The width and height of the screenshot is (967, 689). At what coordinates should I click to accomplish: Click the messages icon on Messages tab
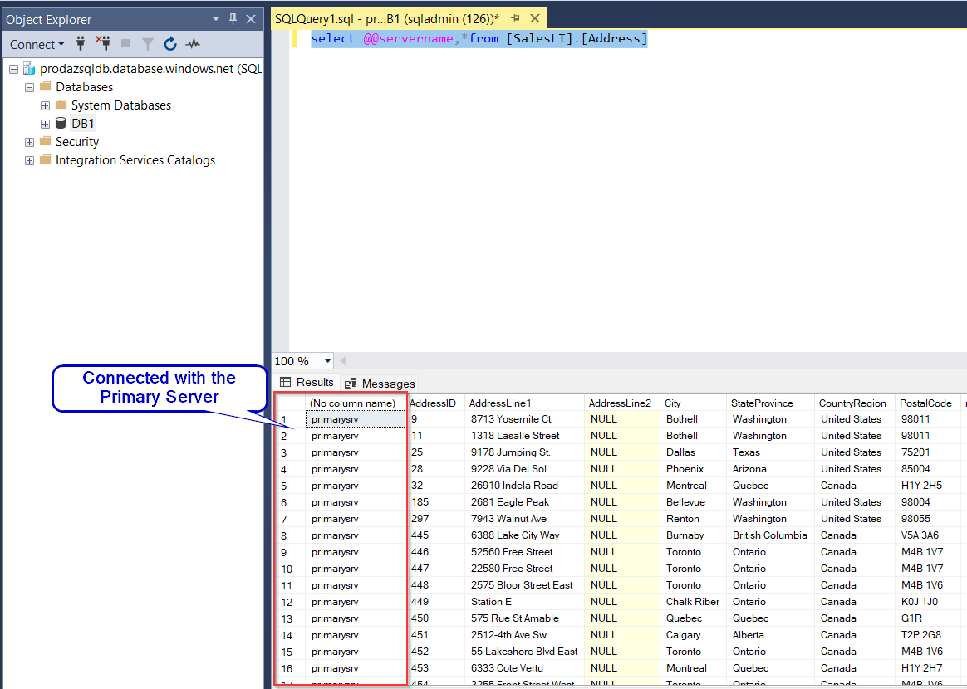[x=351, y=384]
